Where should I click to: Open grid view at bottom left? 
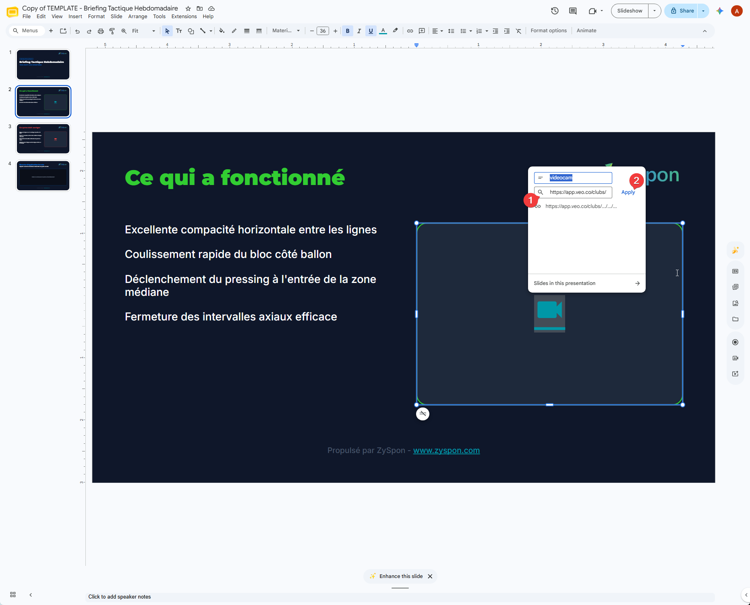(13, 595)
